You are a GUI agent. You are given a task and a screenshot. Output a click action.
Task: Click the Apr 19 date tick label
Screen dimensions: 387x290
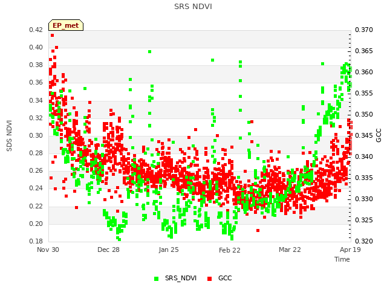[350, 250]
